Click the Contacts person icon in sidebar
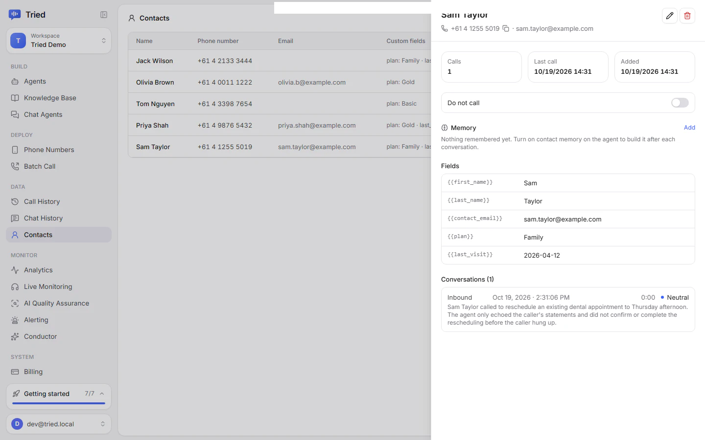 [x=15, y=235]
